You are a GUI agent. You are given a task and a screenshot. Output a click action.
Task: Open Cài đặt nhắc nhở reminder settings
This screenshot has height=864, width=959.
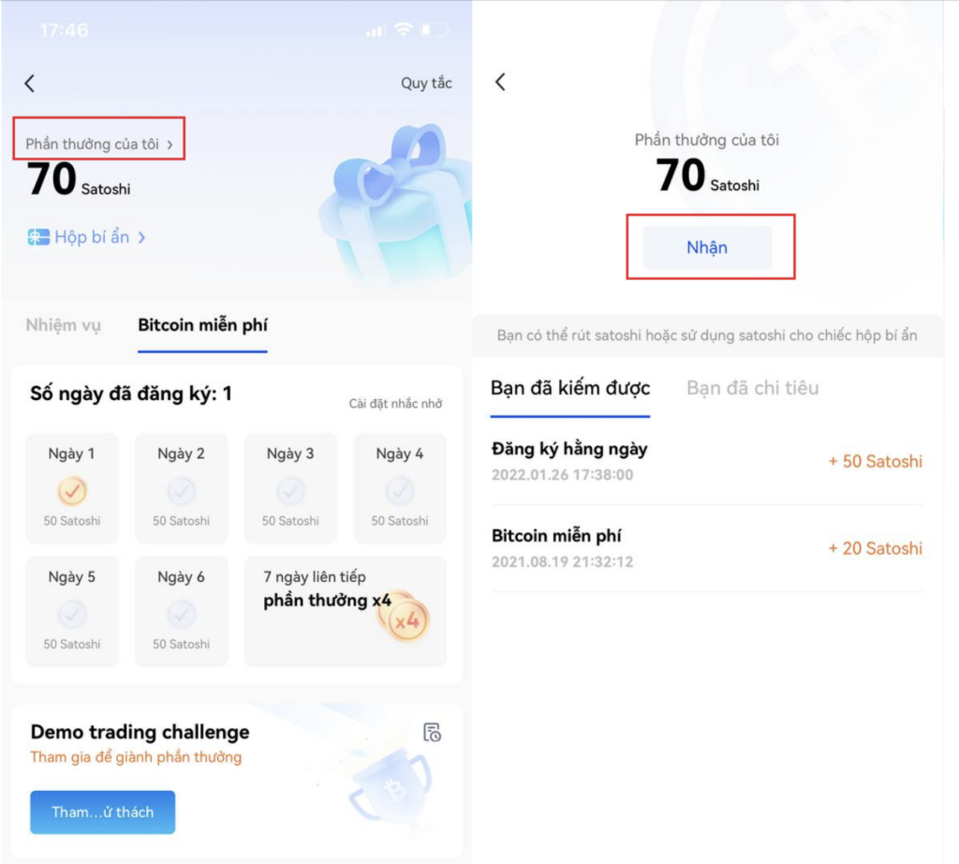pos(396,403)
